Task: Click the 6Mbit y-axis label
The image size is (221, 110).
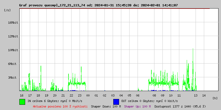Action: click(x=12, y=64)
